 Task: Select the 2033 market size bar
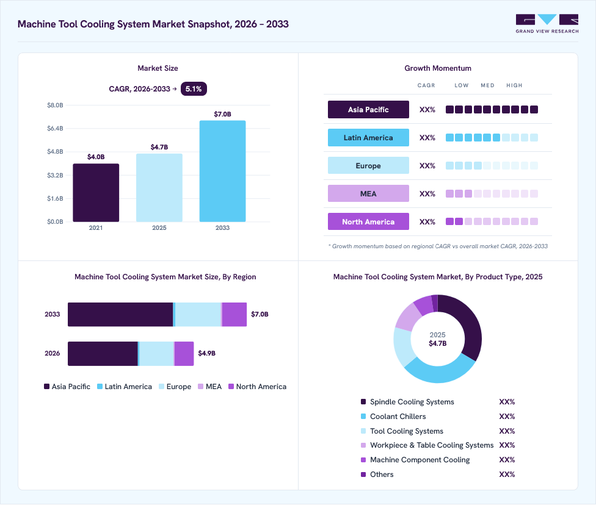[222, 171]
